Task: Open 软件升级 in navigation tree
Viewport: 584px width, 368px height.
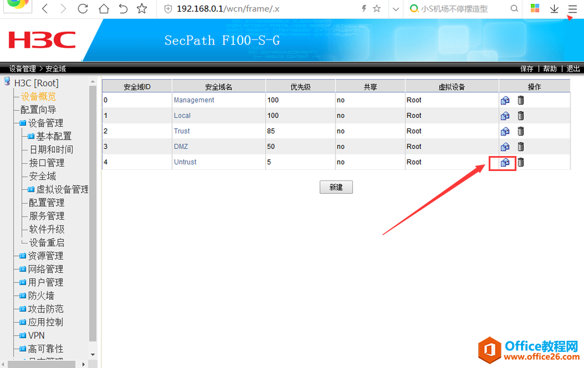Action: 47,229
